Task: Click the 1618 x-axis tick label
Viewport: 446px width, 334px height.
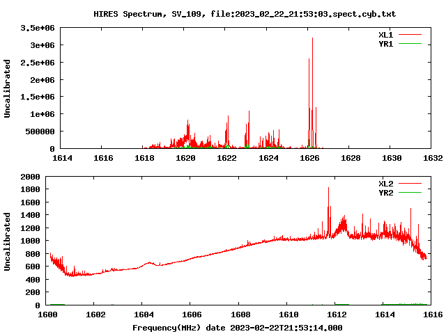Action: (x=144, y=158)
